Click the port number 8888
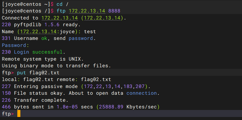Viewport: 242px width, 120px height. click(x=114, y=11)
